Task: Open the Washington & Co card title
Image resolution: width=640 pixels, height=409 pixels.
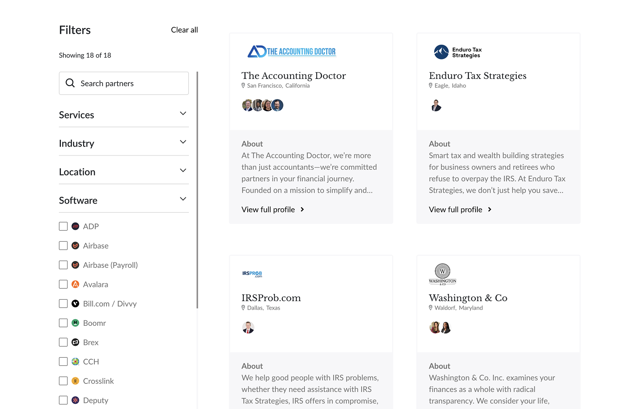Action: [468, 298]
